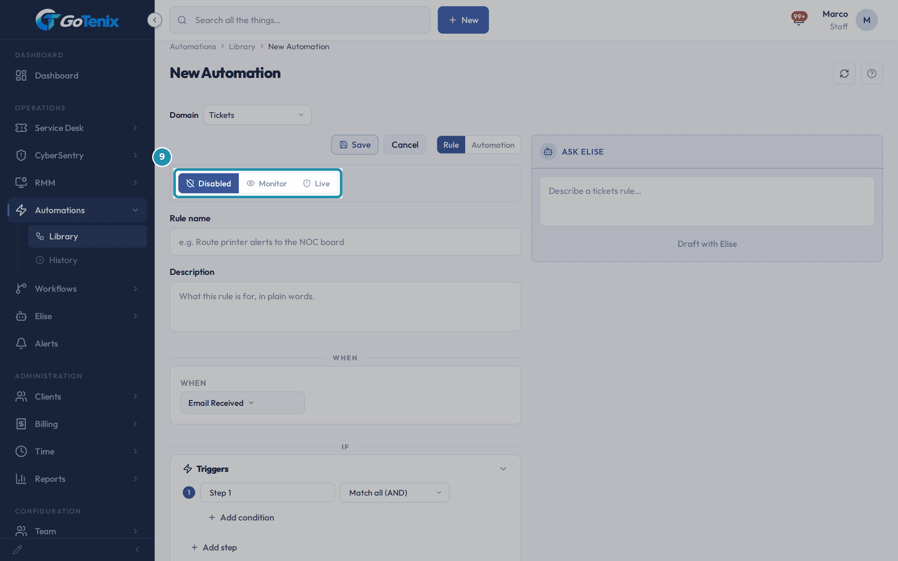Click Add step
The width and height of the screenshot is (898, 561).
pos(214,547)
